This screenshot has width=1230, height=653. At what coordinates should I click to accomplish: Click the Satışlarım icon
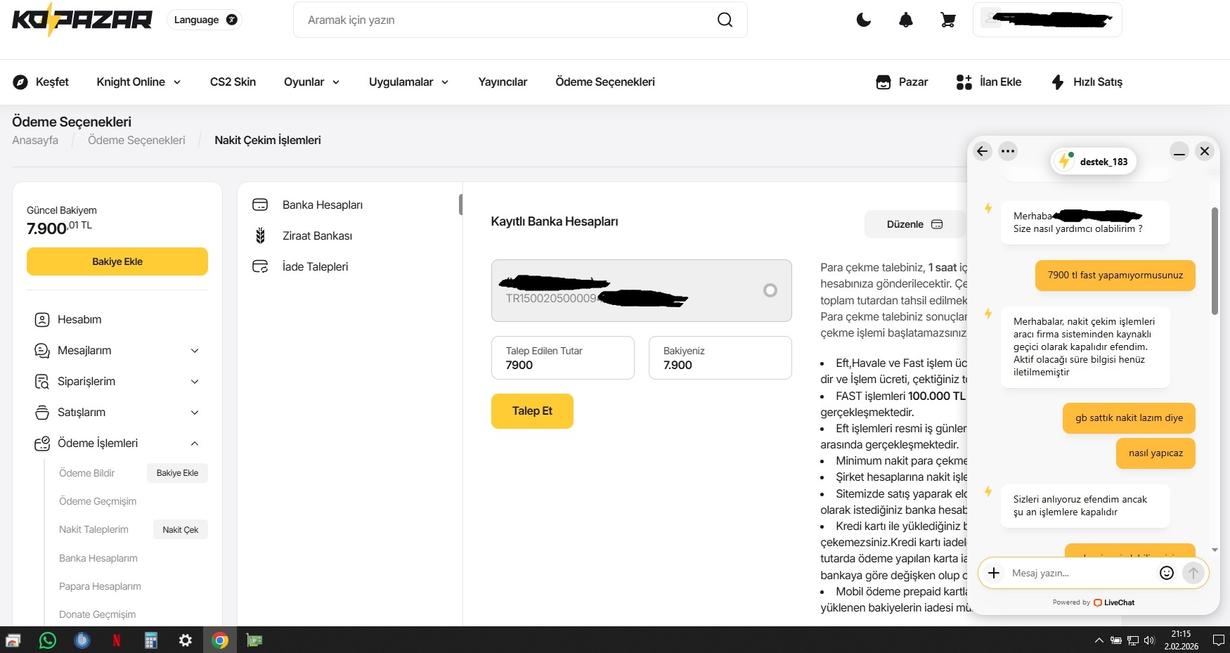[x=42, y=412]
